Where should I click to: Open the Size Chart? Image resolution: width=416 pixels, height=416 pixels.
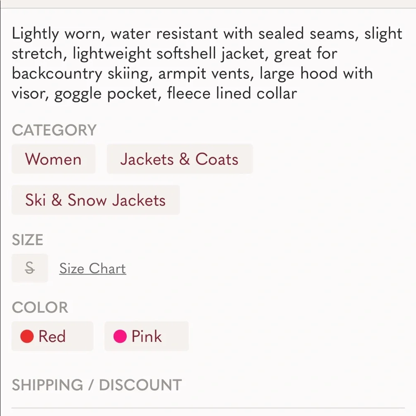tap(92, 268)
